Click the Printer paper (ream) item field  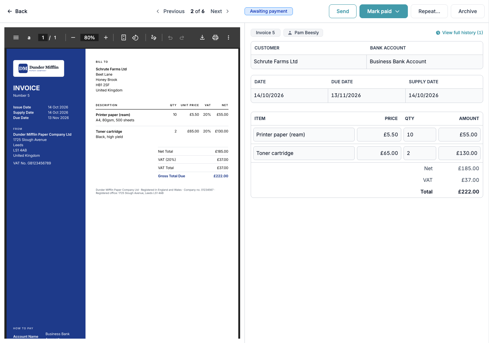coord(304,135)
